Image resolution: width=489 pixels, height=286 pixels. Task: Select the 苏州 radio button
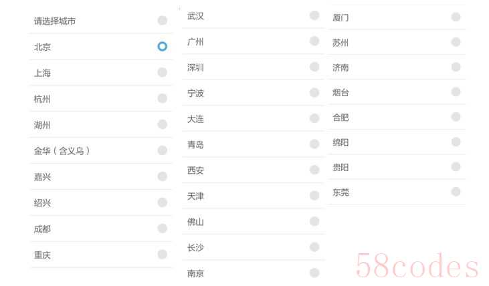(x=456, y=41)
